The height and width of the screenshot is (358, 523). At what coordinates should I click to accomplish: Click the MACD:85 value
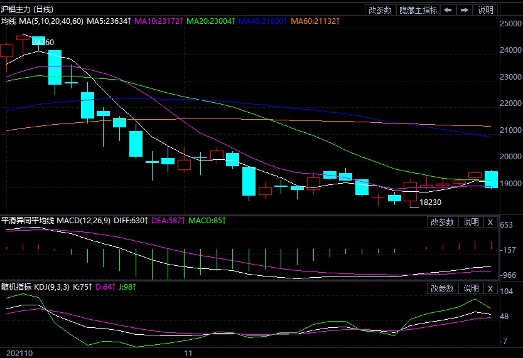click(x=207, y=221)
